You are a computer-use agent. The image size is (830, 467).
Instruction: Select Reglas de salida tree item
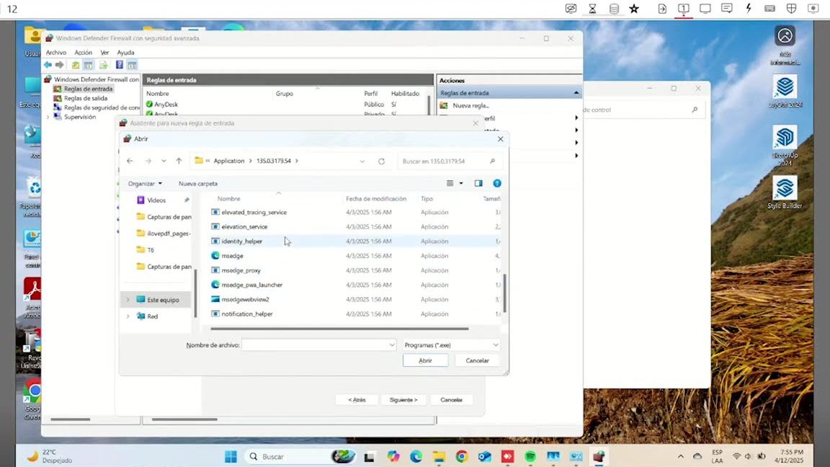click(85, 98)
